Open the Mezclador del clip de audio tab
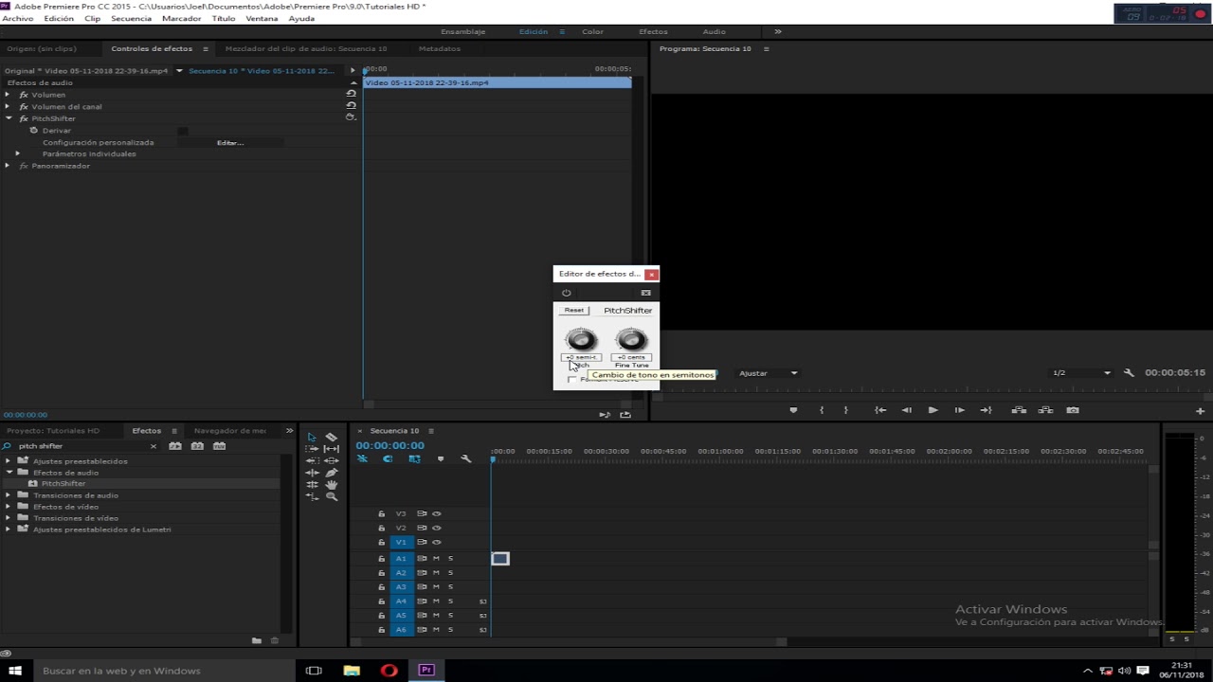The width and height of the screenshot is (1213, 682). coord(306,48)
